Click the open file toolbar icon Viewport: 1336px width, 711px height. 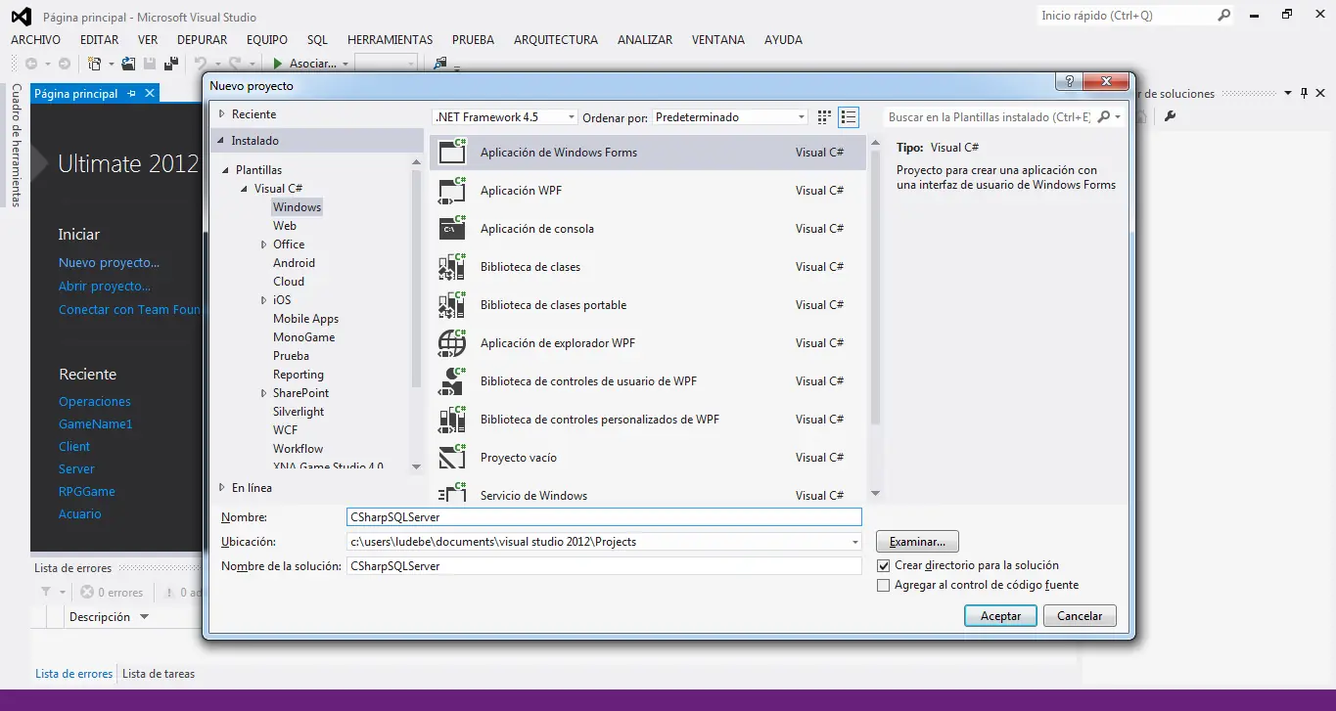coord(127,64)
